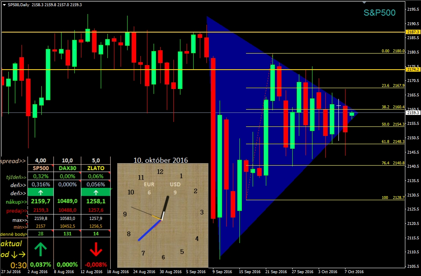Click the 2187.3 yellow price label on axis
Image resolution: width=421 pixels, height=276 pixels.
[x=412, y=32]
